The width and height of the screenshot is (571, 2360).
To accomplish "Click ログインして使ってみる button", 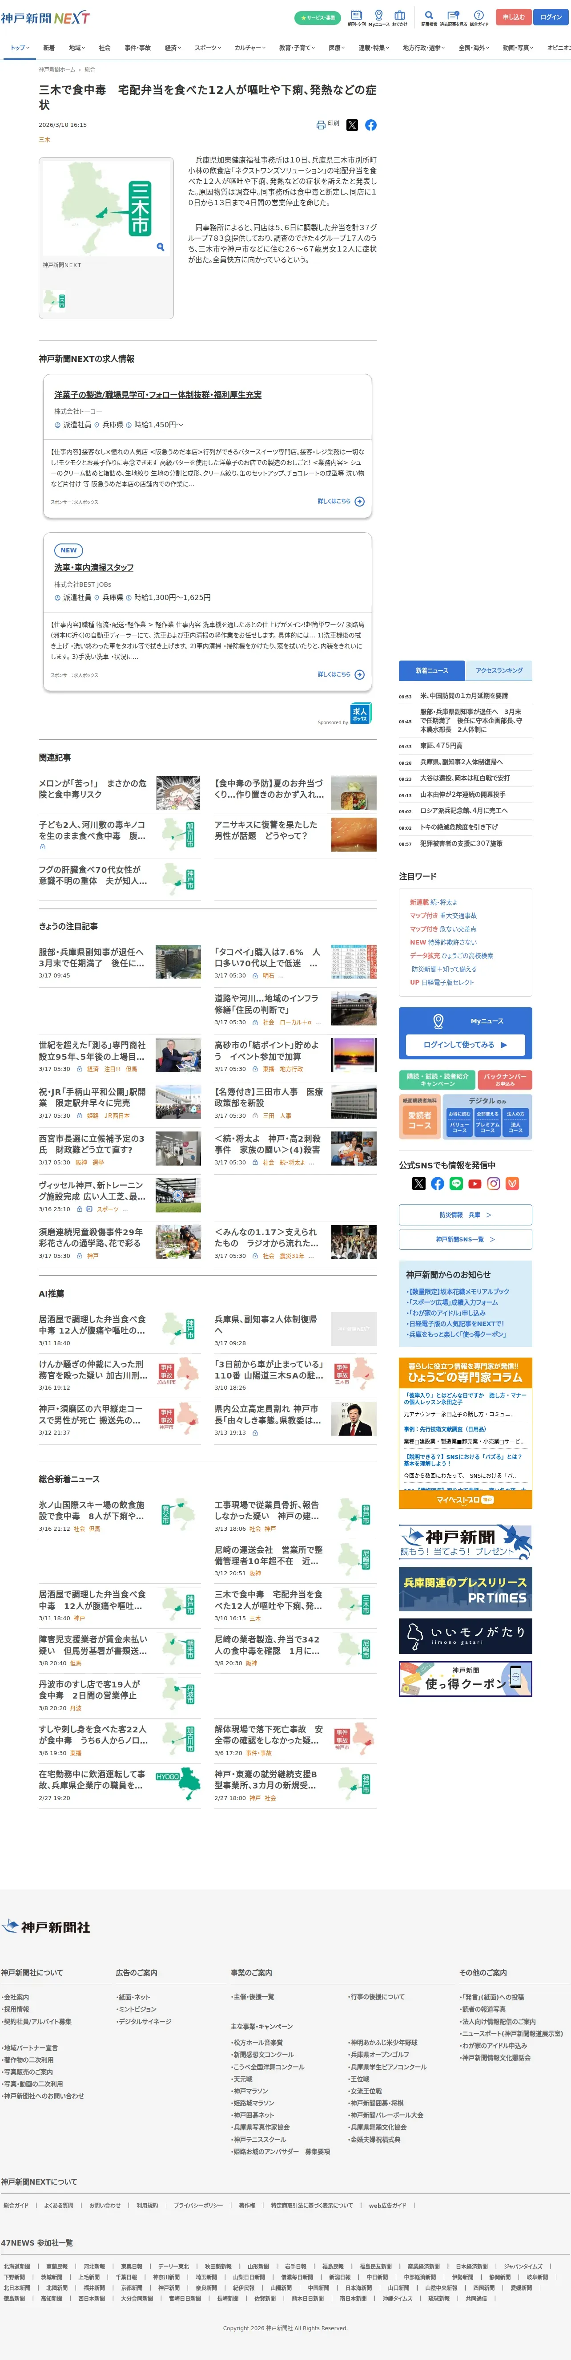I will pos(465,1044).
